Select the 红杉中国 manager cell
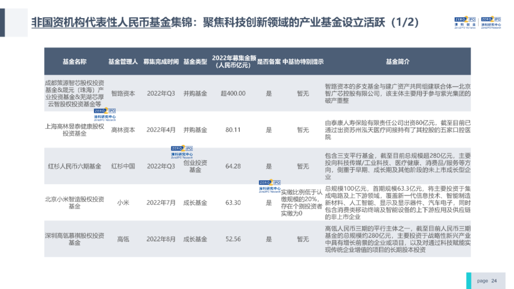The image size is (514, 289). (123, 166)
